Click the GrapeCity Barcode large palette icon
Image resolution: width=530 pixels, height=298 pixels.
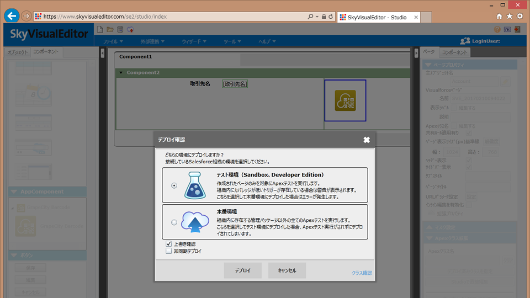click(x=26, y=226)
